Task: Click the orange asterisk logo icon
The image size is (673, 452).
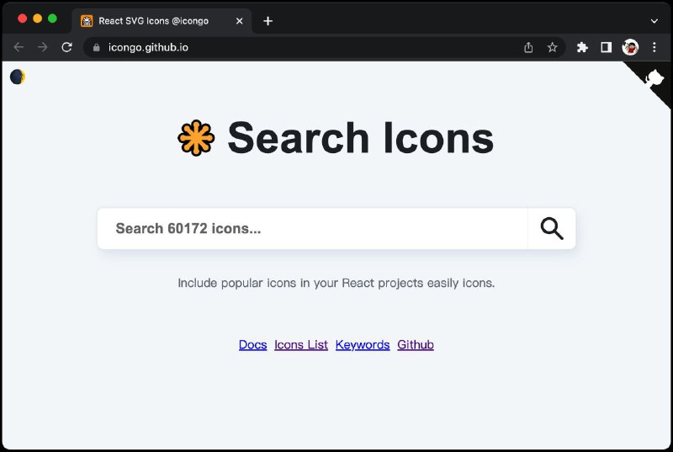Action: (x=196, y=138)
